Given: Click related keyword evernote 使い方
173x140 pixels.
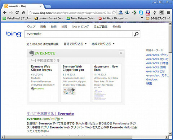Looking at the screenshot, I should pos(157,59).
